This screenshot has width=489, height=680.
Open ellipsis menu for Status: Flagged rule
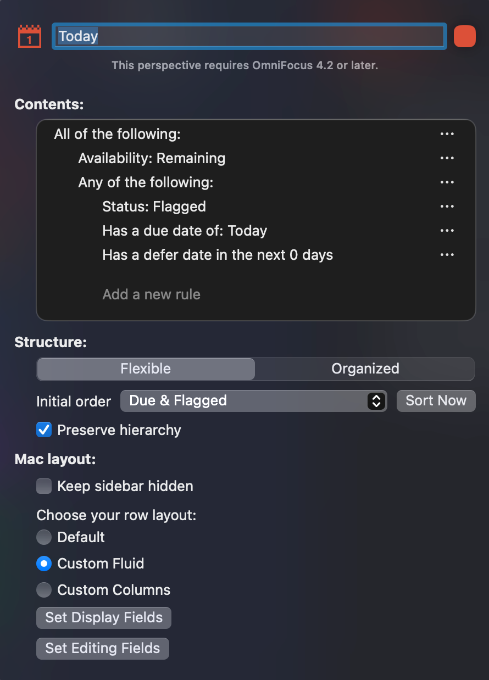click(x=447, y=207)
